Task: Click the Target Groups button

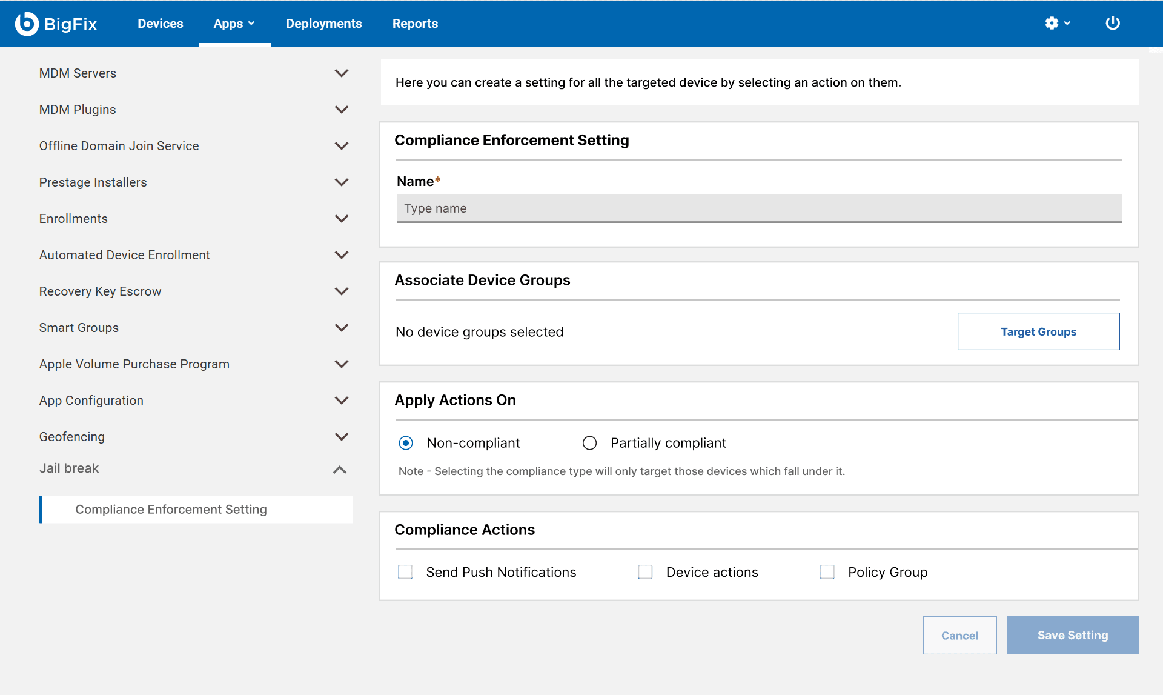Action: click(1038, 331)
